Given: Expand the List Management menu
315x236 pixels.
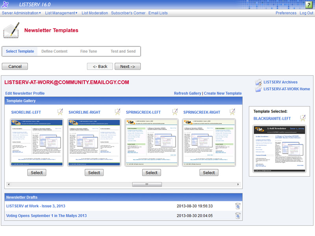Looking at the screenshot, I should [x=61, y=13].
